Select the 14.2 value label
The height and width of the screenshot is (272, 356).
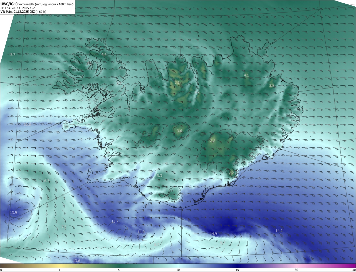[x=279, y=231]
